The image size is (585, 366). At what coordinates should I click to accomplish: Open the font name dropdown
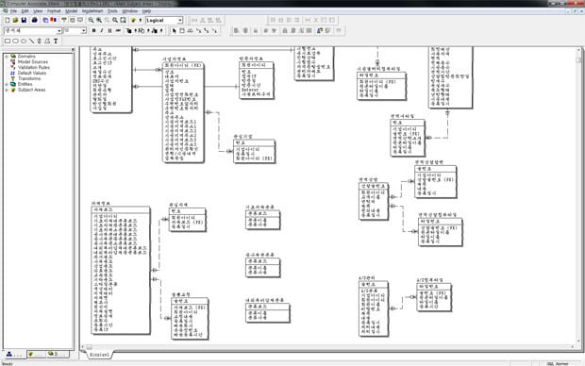[58, 30]
